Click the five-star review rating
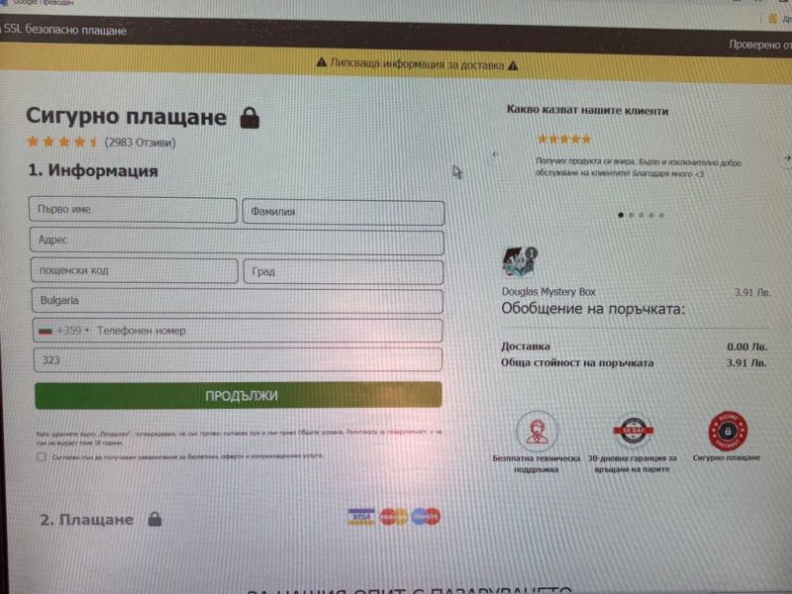Viewport: 792px width, 594px height. (x=564, y=139)
